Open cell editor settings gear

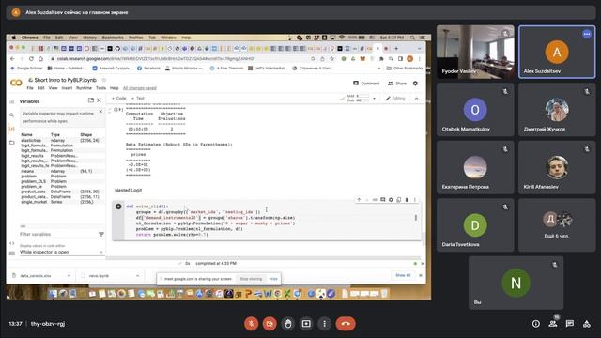tap(391, 200)
